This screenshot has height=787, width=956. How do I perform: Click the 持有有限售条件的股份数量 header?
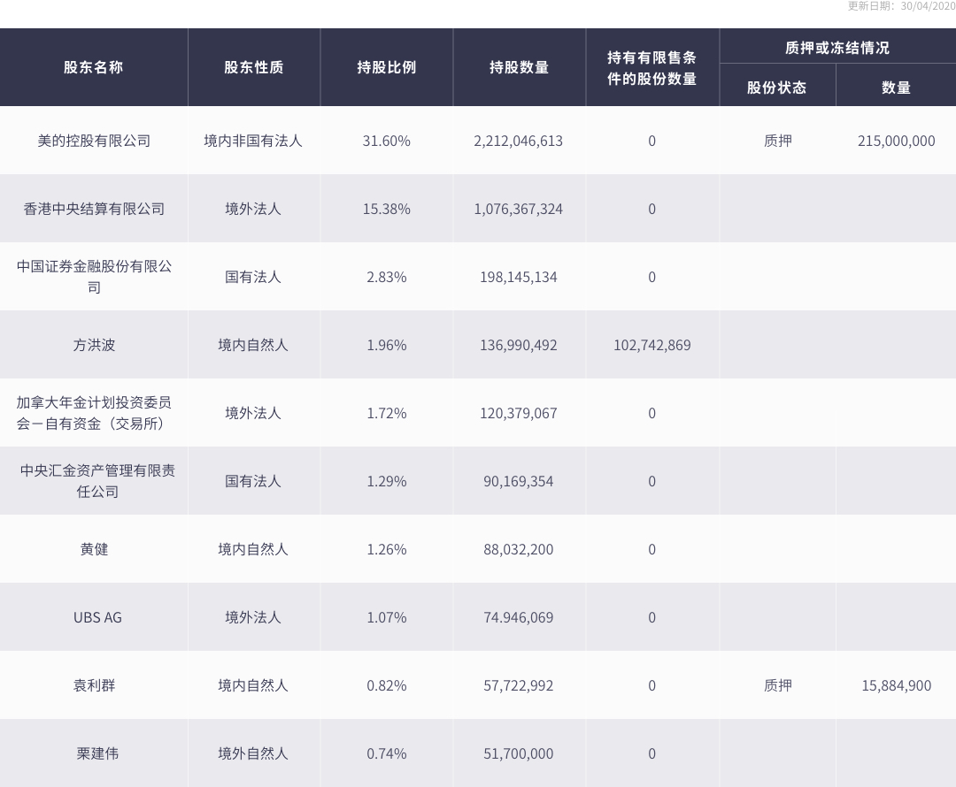[651, 67]
